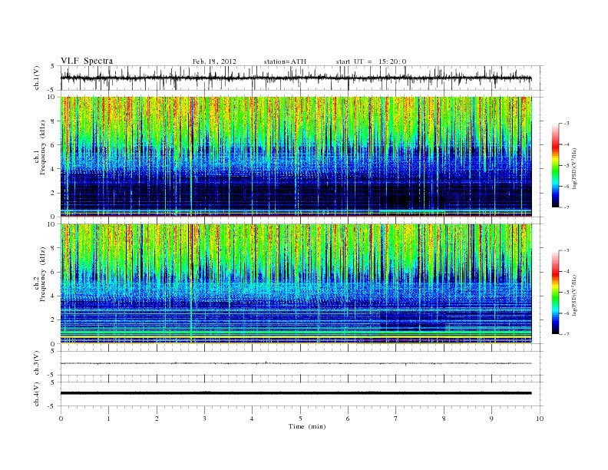608x470 pixels.
Task: Click the ch.2 frequency axis tick "2"
Action: tap(53, 320)
